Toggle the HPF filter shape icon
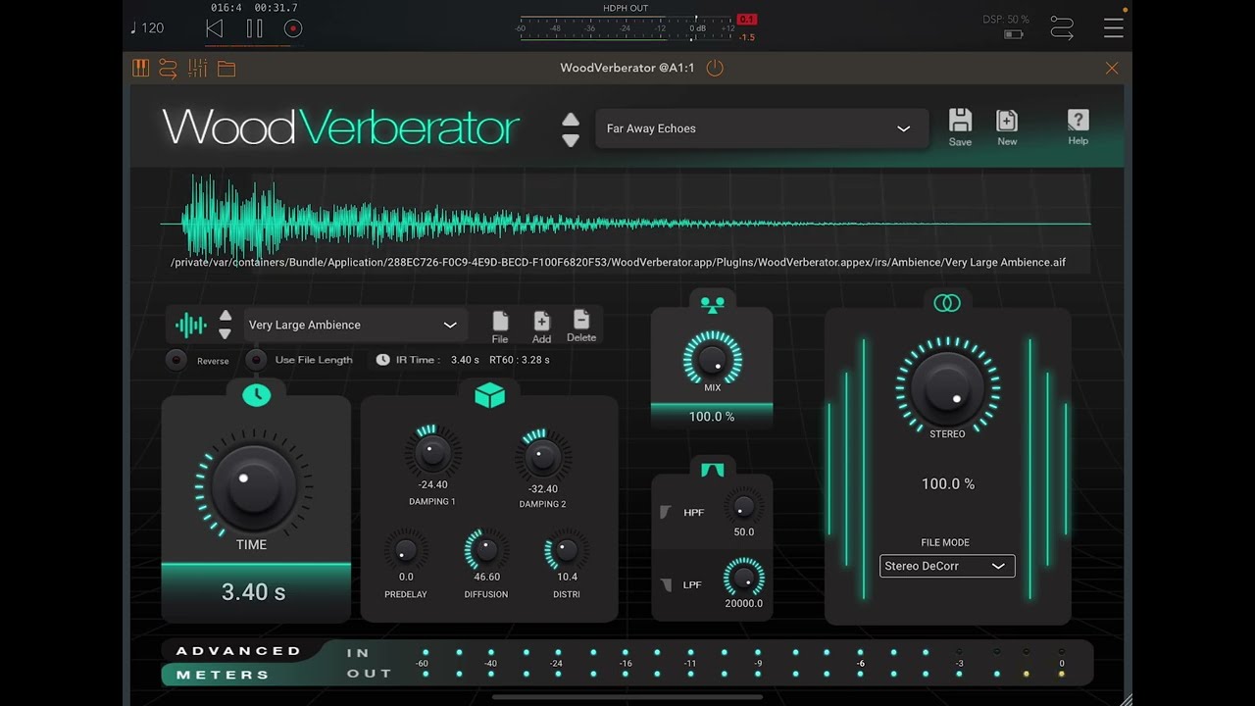 click(x=667, y=512)
